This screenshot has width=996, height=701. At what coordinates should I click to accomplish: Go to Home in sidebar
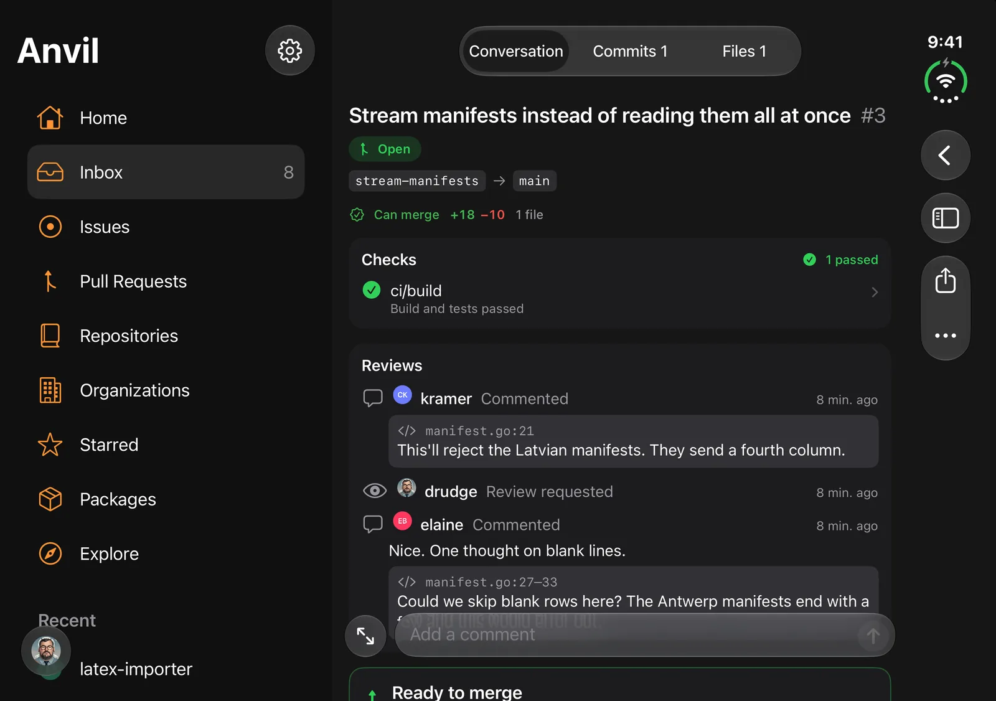coord(166,118)
